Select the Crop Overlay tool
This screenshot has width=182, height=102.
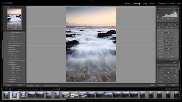point(159,24)
